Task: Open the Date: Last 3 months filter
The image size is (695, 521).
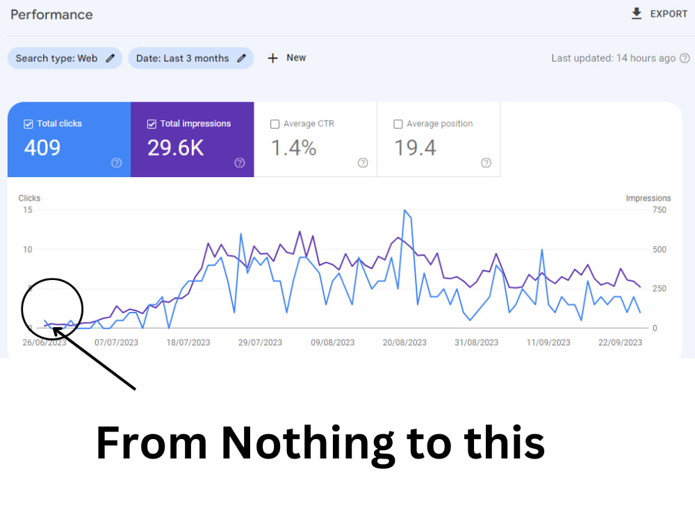Action: coord(191,58)
